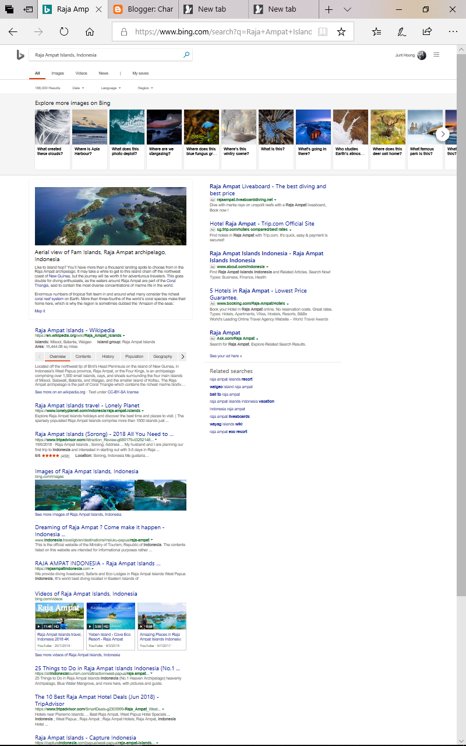
Task: Select the Geography tab in Wikipedia result
Action: pyautogui.click(x=163, y=356)
